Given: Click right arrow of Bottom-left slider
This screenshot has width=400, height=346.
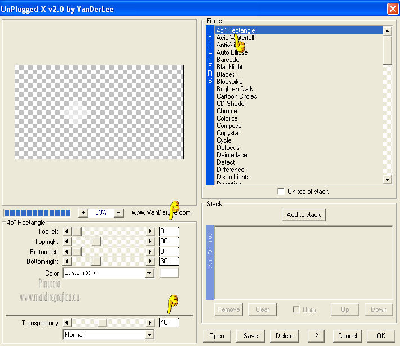Looking at the screenshot, I should pos(150,252).
